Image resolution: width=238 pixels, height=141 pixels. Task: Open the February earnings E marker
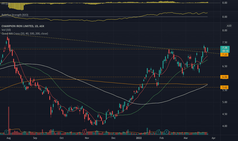(x=158, y=132)
